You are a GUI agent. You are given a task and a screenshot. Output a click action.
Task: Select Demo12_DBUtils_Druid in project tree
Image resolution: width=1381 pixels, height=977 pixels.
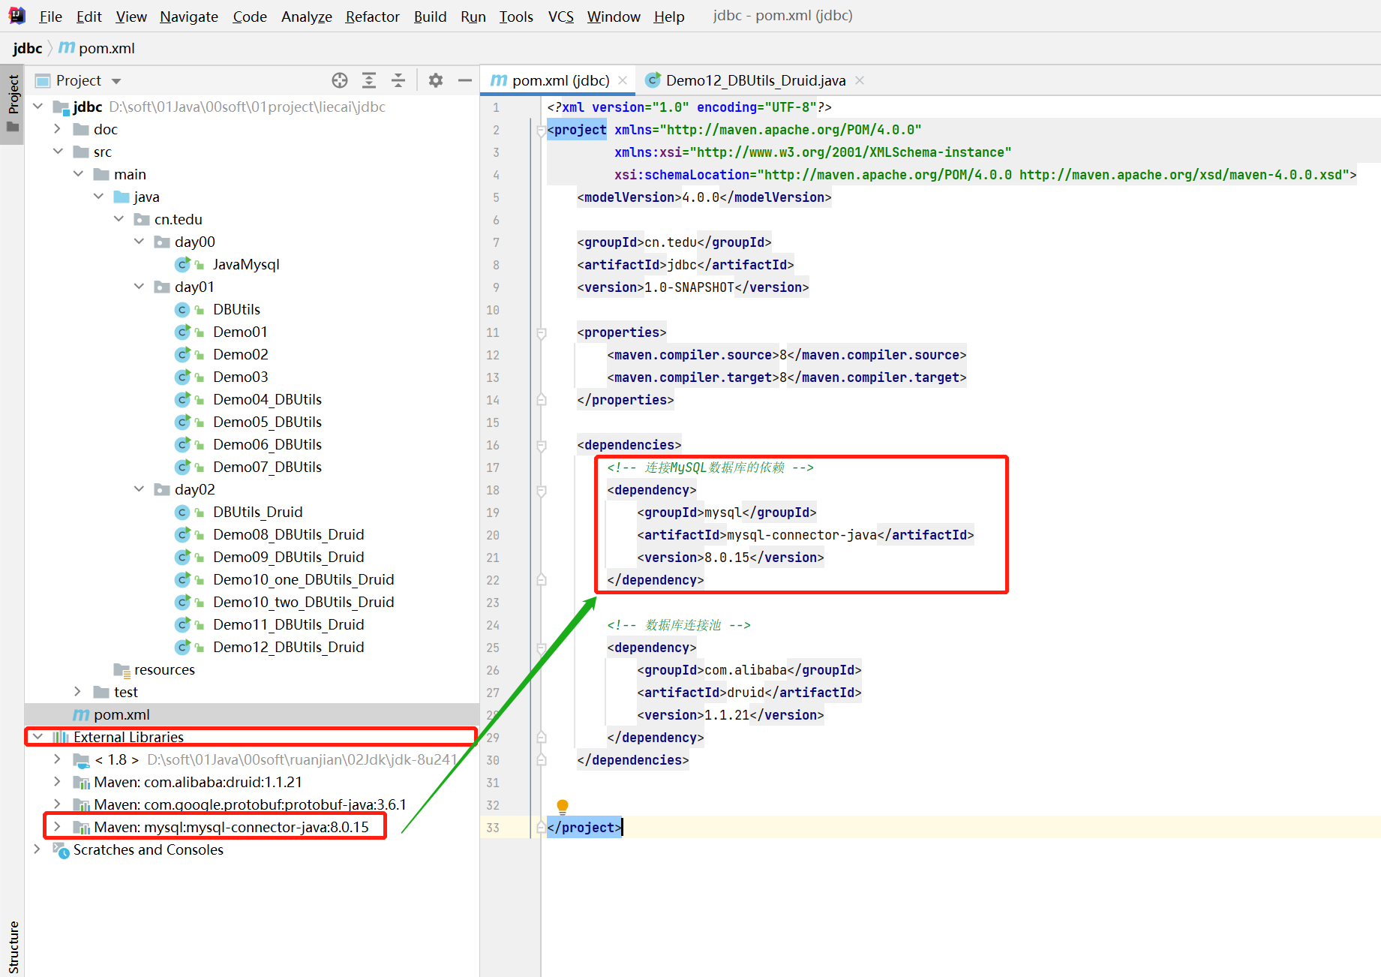(x=288, y=647)
